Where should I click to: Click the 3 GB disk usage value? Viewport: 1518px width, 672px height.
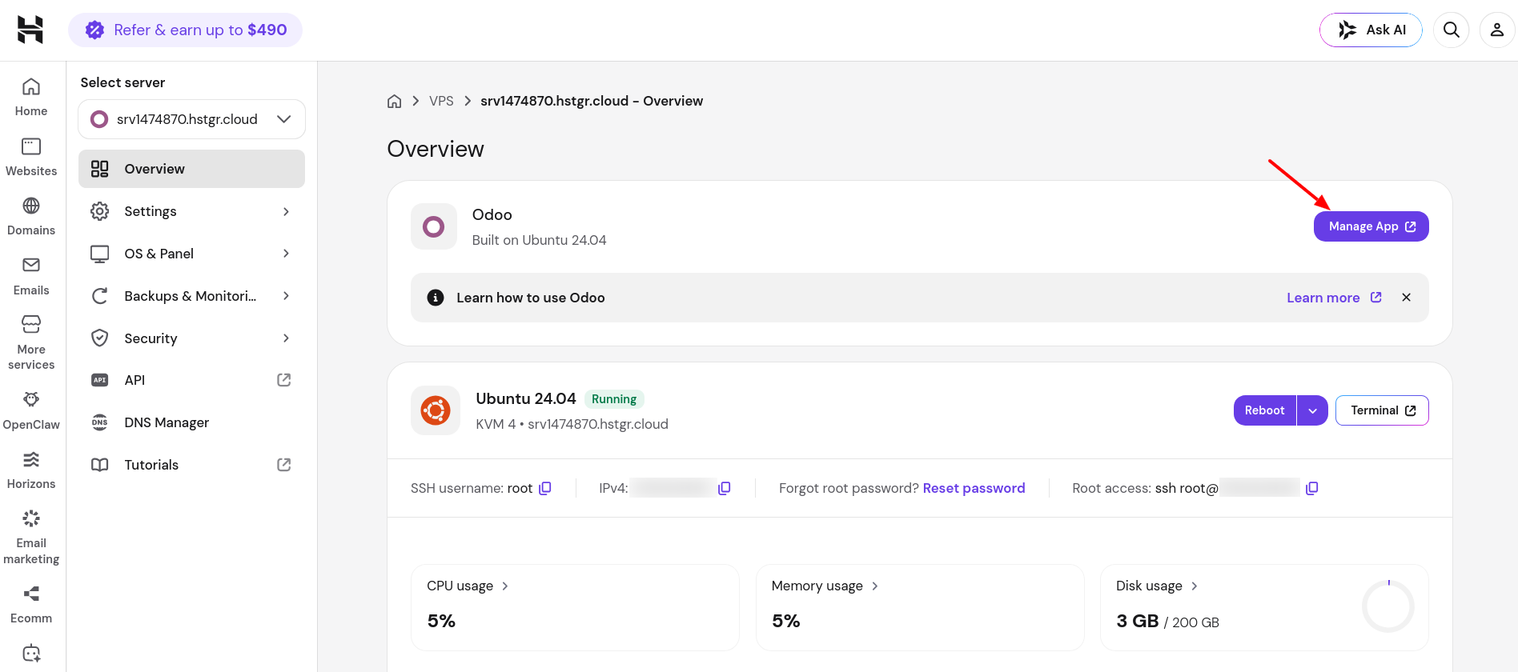(1138, 622)
